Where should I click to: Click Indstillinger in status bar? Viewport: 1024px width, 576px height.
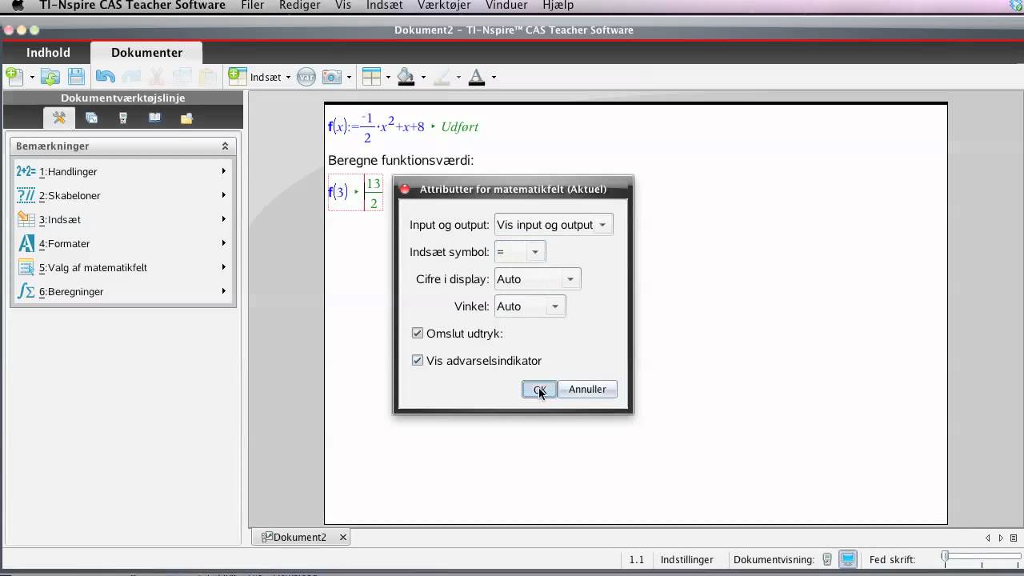pyautogui.click(x=686, y=560)
